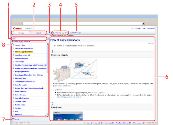Open Book to 2 Pages topic
This screenshot has height=125, width=173.
pos(20,95)
